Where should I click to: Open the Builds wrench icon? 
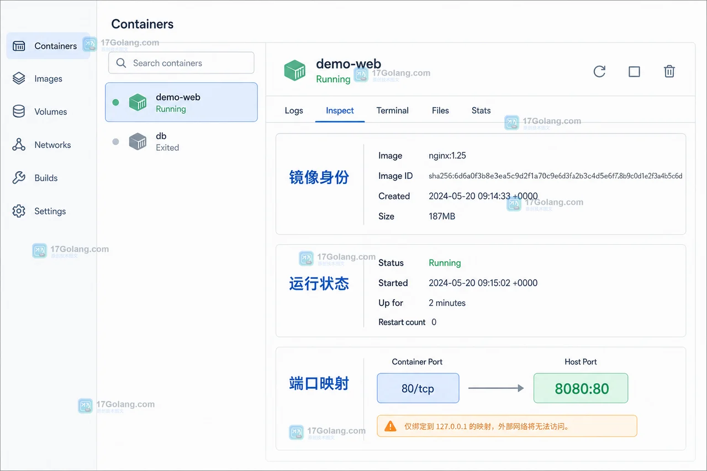click(19, 178)
